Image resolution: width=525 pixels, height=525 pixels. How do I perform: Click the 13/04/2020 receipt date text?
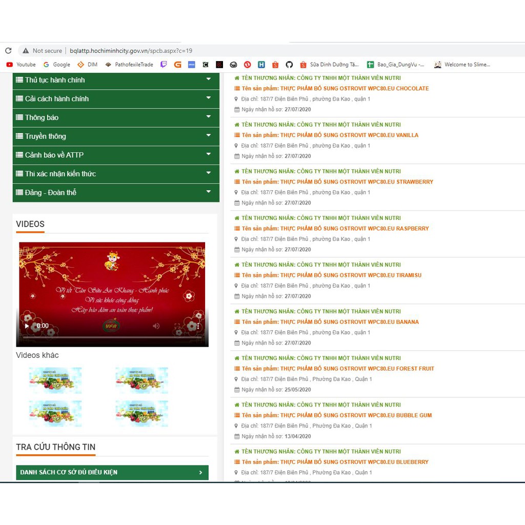[298, 436]
